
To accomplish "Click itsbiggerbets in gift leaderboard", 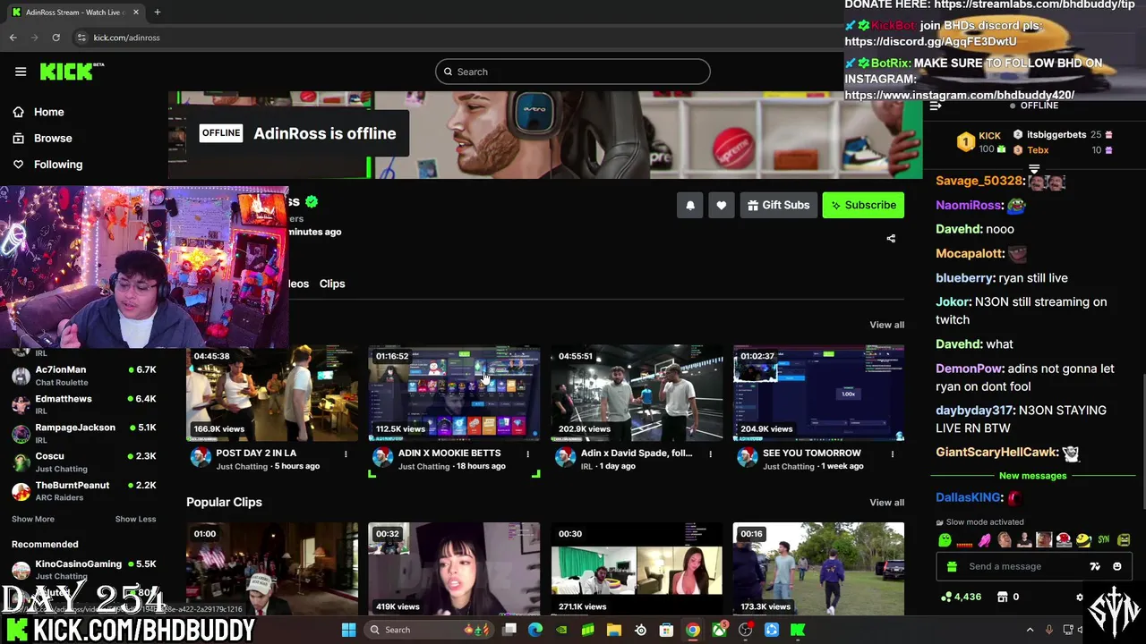I will click(x=1056, y=134).
